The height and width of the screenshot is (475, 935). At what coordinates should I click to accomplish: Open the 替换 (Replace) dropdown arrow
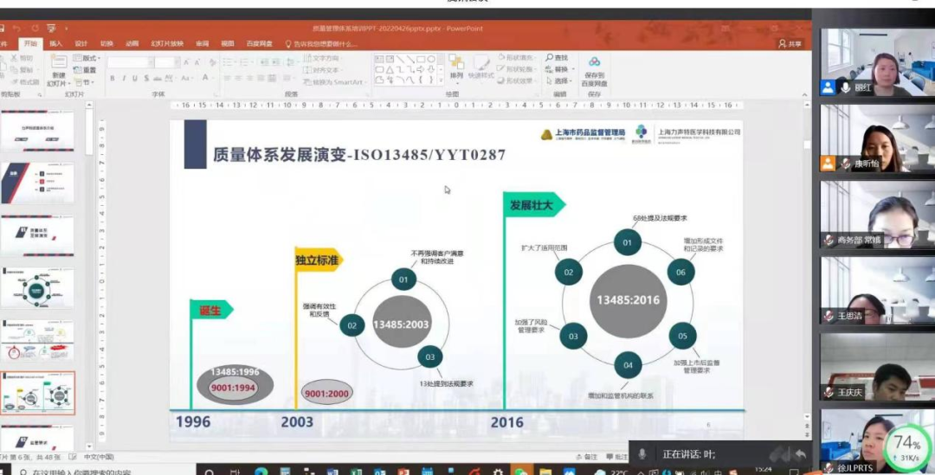pyautogui.click(x=572, y=69)
